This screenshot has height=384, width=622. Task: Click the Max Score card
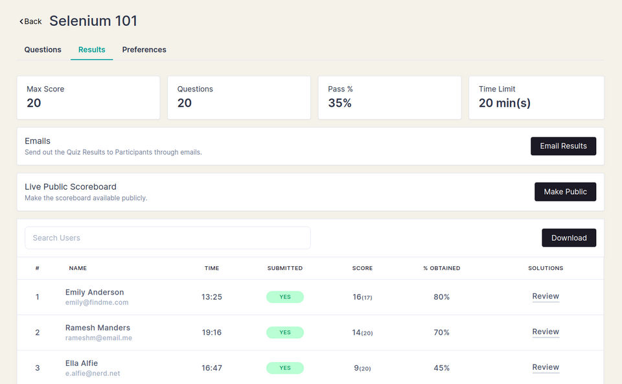click(x=88, y=98)
